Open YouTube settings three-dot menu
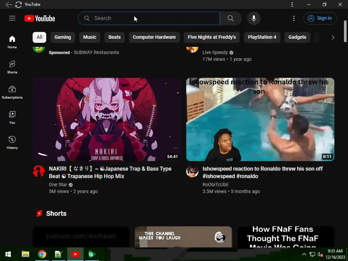 pyautogui.click(x=294, y=18)
